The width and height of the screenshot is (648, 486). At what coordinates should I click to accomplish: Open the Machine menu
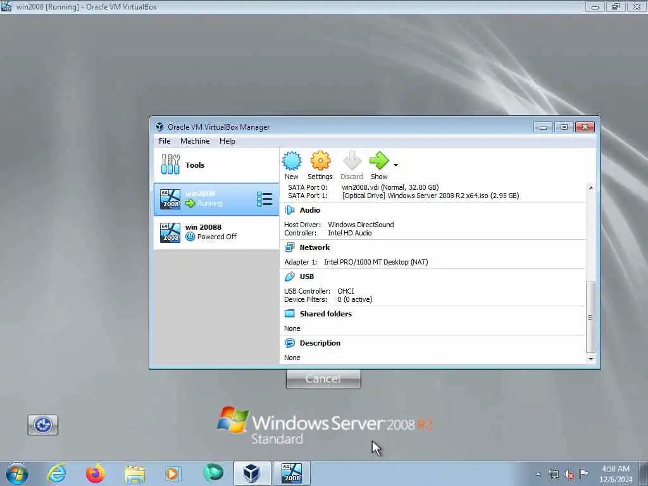point(195,141)
